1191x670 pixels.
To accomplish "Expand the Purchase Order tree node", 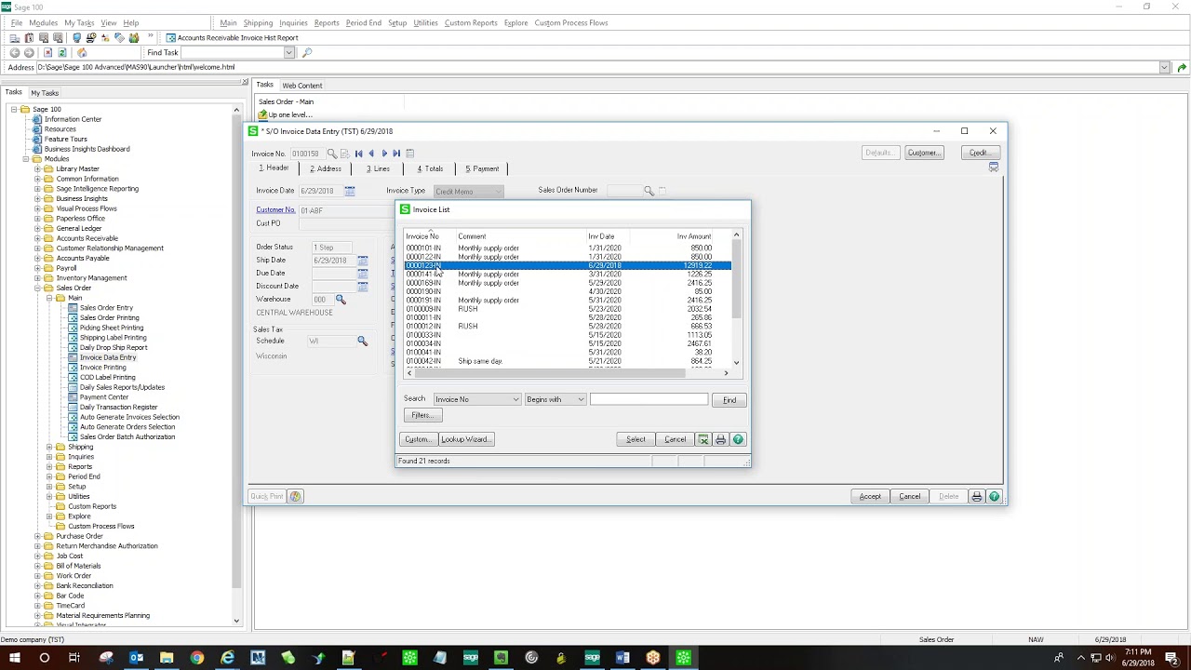I will (38, 536).
